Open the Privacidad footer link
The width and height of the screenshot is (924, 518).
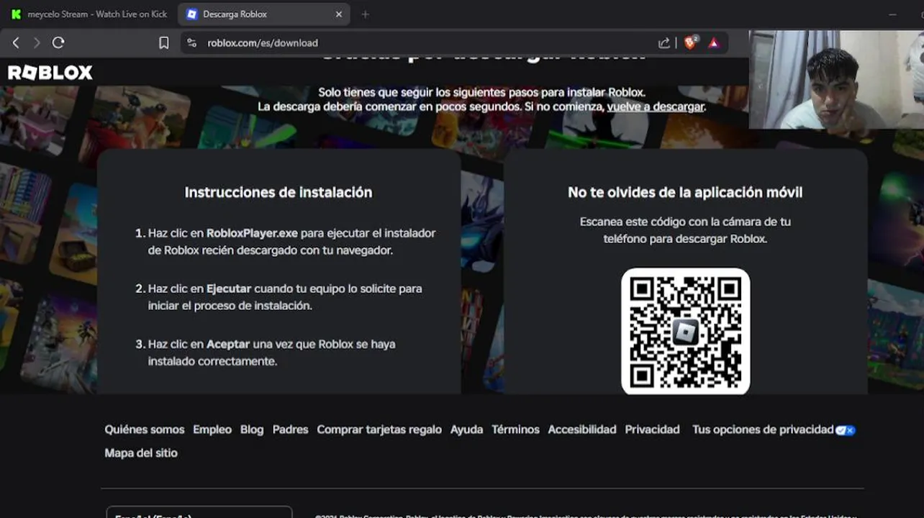click(652, 430)
